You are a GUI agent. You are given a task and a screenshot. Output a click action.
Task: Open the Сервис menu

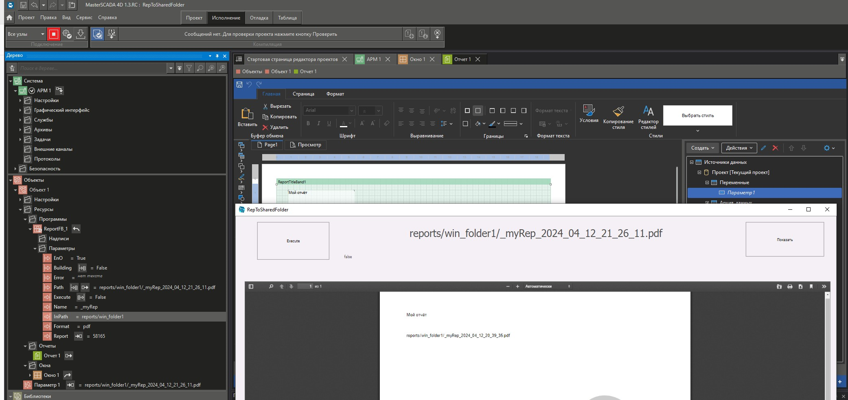[84, 17]
